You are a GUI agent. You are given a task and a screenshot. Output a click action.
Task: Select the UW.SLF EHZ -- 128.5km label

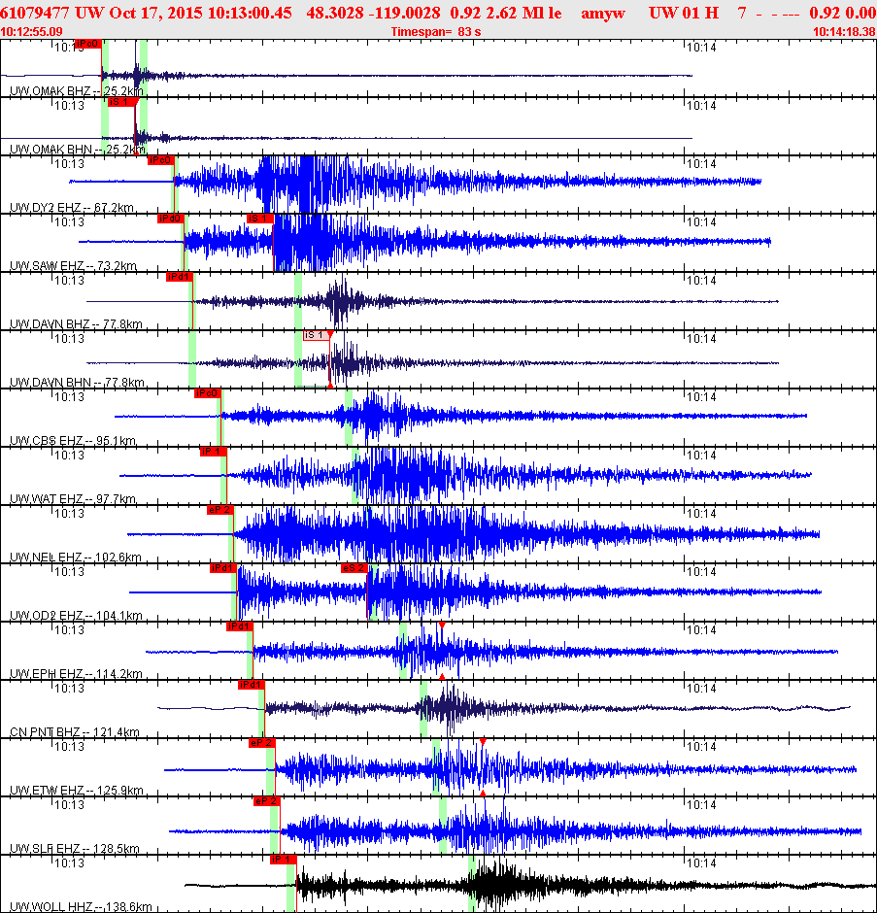coord(75,848)
